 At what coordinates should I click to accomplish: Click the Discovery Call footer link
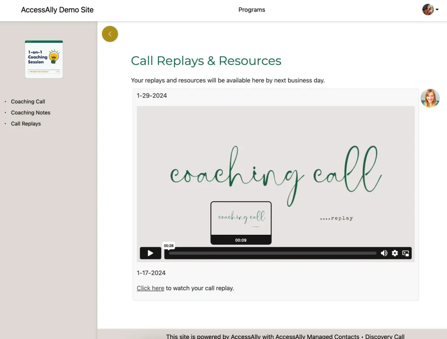(x=385, y=336)
